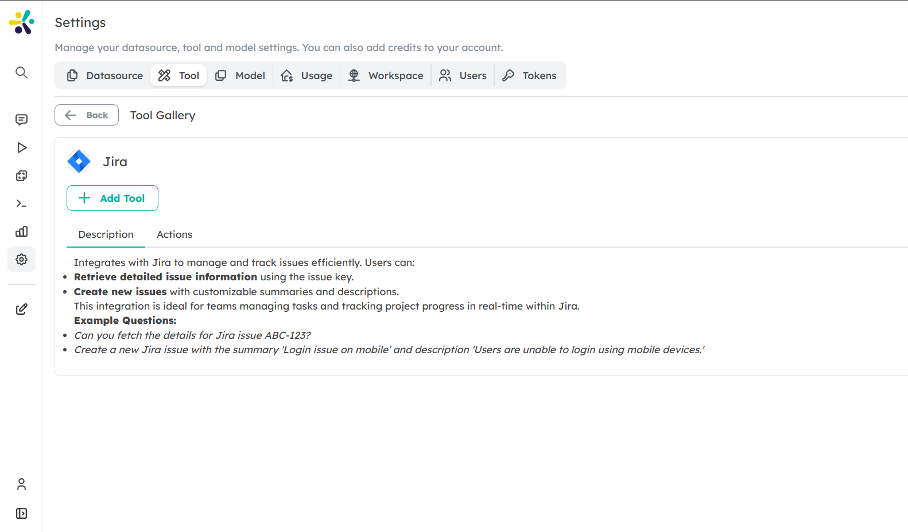Click 'Create new issues' bold text
908x532 pixels.
pyautogui.click(x=120, y=292)
